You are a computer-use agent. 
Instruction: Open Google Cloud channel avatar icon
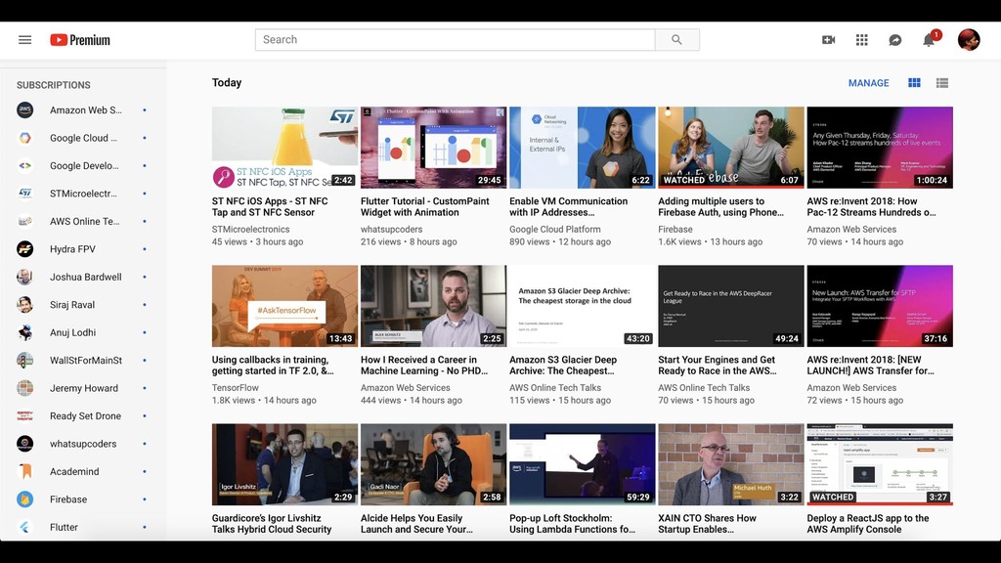coord(24,138)
